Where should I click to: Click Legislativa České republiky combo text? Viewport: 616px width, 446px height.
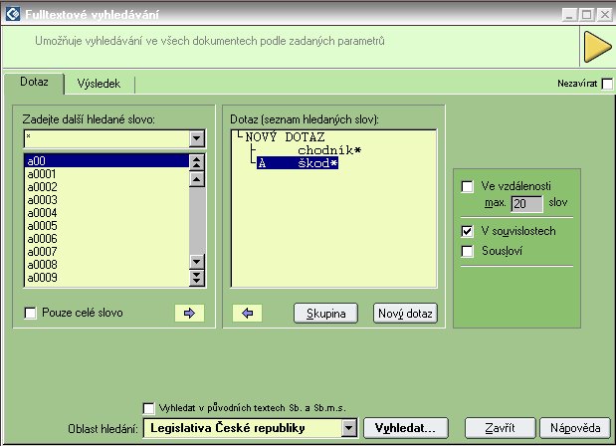point(228,428)
